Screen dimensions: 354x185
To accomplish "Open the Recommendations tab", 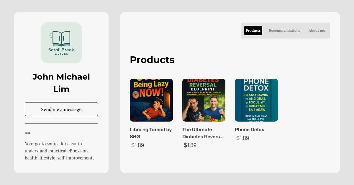I will point(284,31).
